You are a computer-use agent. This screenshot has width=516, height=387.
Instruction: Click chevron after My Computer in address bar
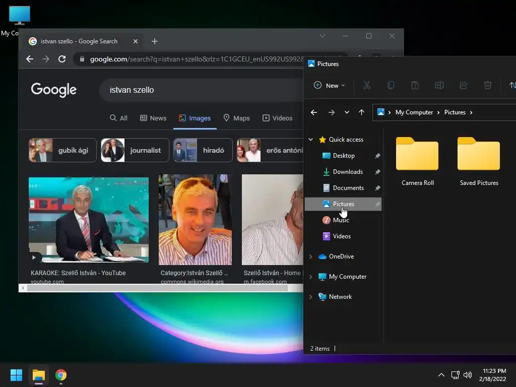[x=438, y=112]
